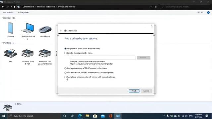Open File Explorer from taskbar
The width and height of the screenshot is (212, 119).
[x=87, y=116]
